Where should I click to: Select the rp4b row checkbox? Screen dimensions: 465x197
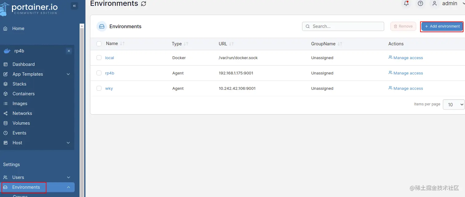click(x=99, y=73)
